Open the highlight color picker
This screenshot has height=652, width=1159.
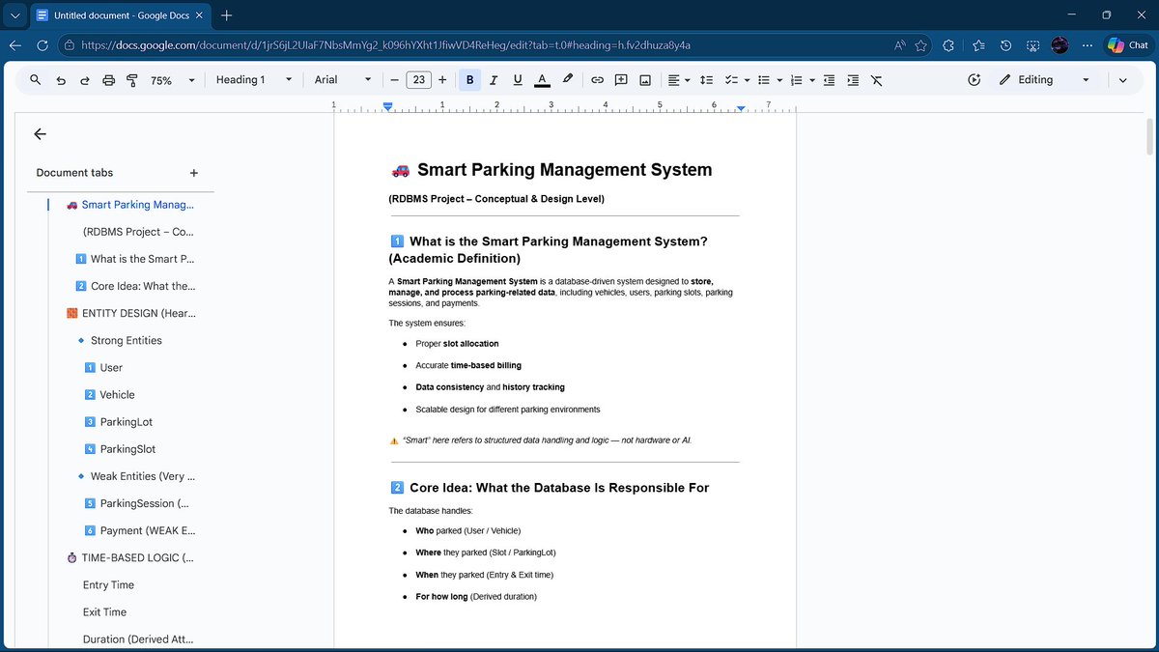(x=567, y=80)
